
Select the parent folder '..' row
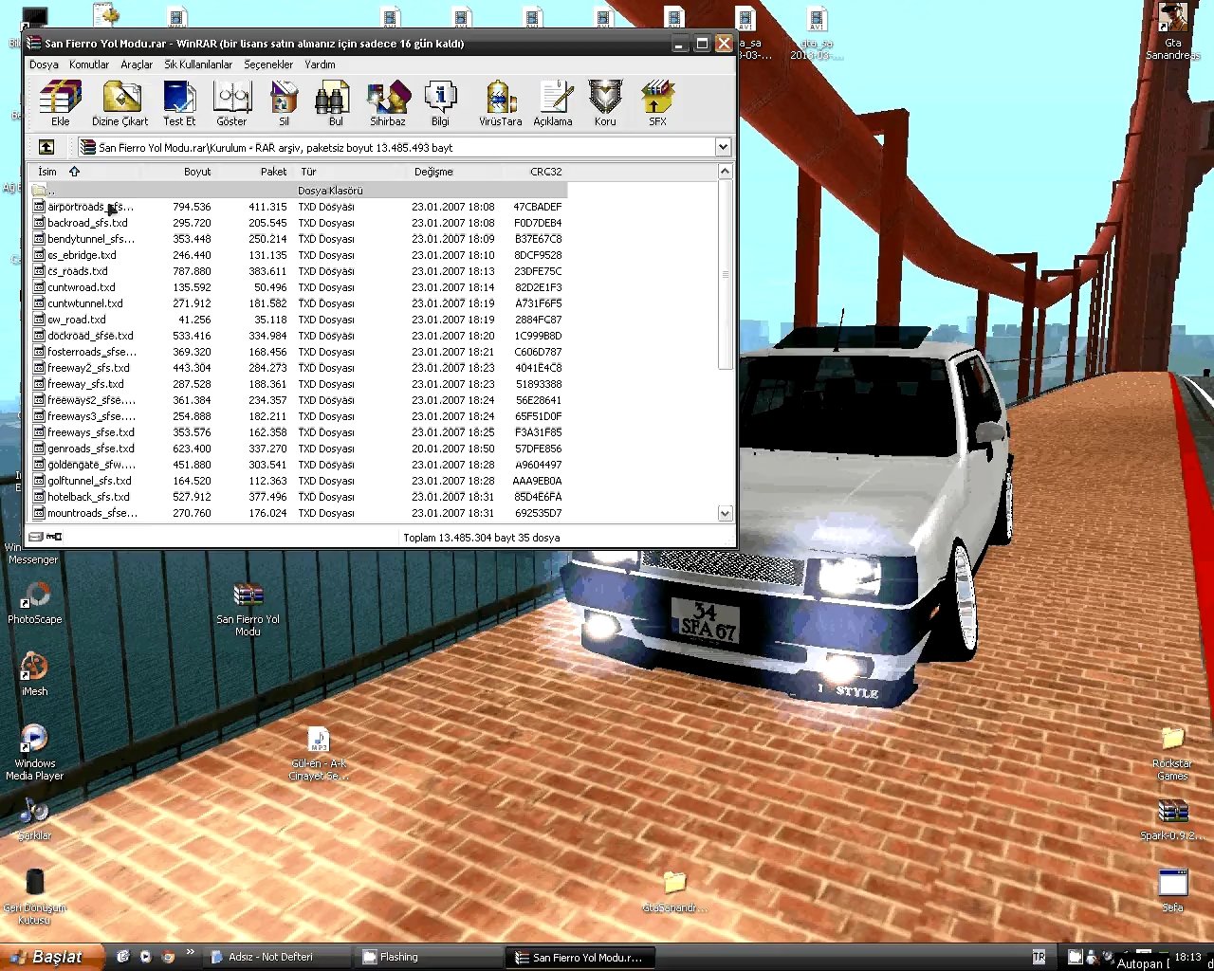click(x=298, y=191)
